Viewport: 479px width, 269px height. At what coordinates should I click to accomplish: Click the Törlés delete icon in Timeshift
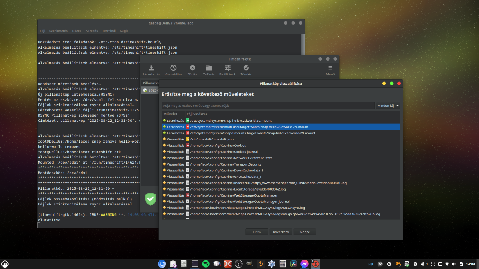click(192, 68)
